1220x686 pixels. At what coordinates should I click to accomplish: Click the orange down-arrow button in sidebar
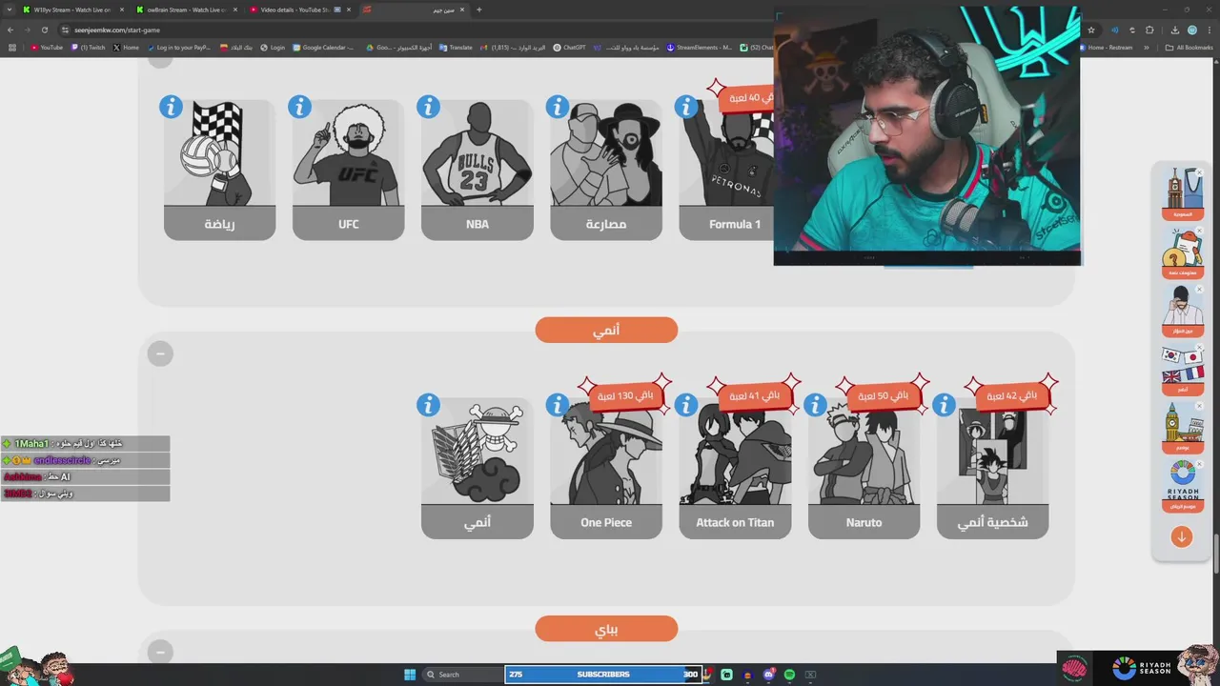coord(1182,536)
